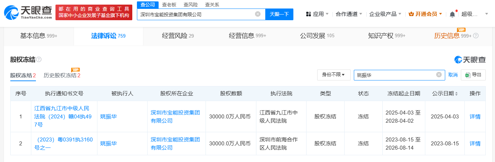Image resolution: width=495 pixels, height=162 pixels.
Task: Click 取消 to cancel the filter
Action: pyautogui.click(x=453, y=75)
